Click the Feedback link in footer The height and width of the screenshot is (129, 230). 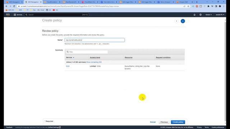click(x=9, y=128)
